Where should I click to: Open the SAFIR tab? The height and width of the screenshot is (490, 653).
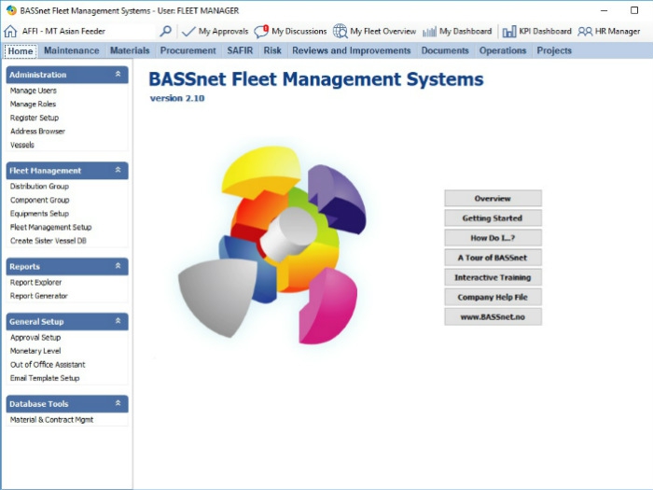pos(240,50)
